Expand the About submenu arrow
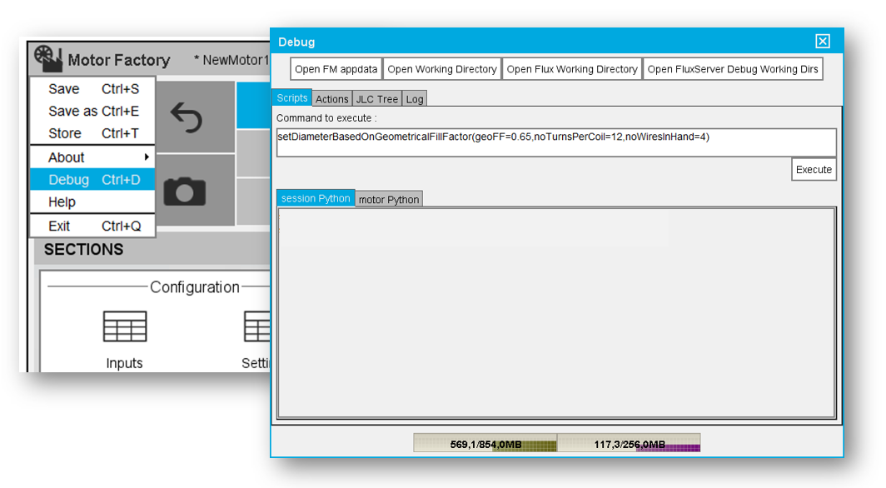886x488 pixels. 147,157
